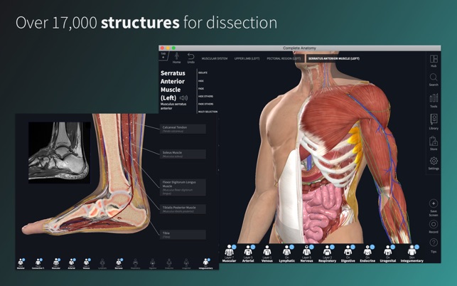Screen dimensions: 457x286
Task: Expand the Pectoral Region (Left) breadcrumb
Action: [x=284, y=58]
